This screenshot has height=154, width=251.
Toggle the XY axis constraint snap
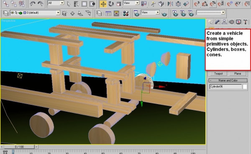(x=238, y=4)
